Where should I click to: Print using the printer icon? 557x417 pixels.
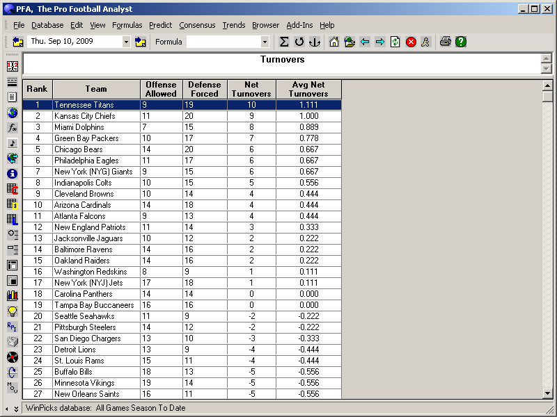click(446, 42)
